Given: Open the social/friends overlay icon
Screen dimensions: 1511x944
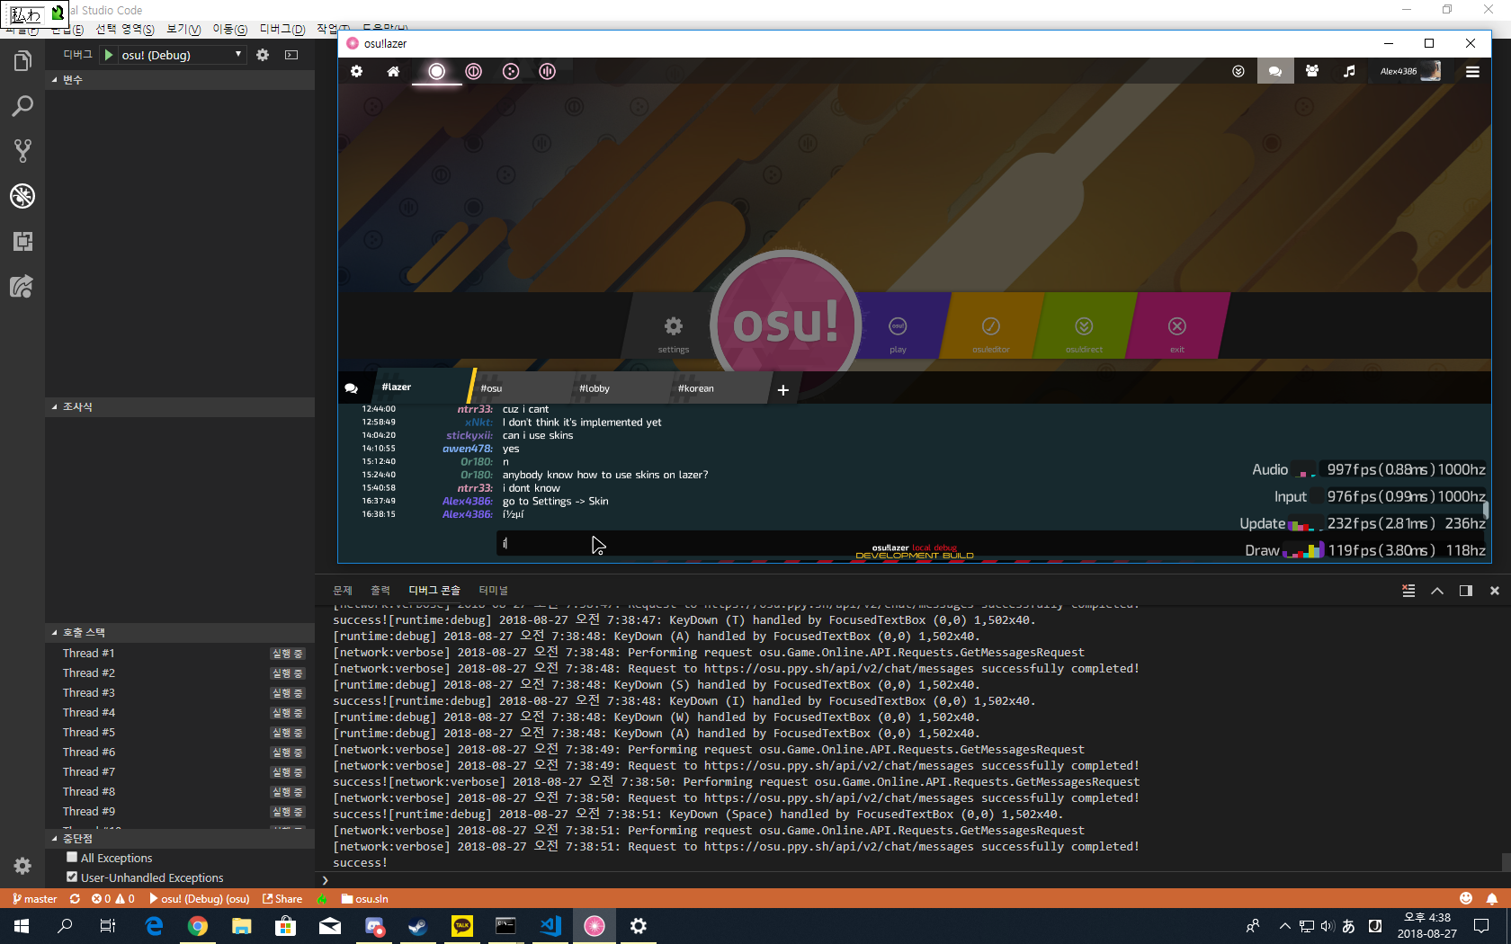Looking at the screenshot, I should [1311, 71].
